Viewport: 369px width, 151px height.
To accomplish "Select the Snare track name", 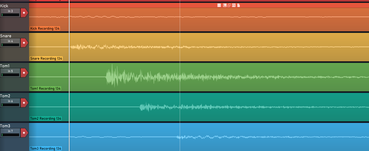I will [6, 36].
